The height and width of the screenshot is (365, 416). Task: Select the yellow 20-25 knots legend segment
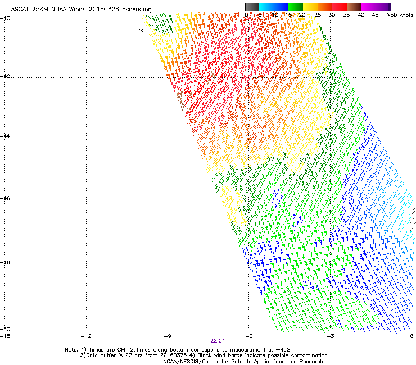[310, 7]
